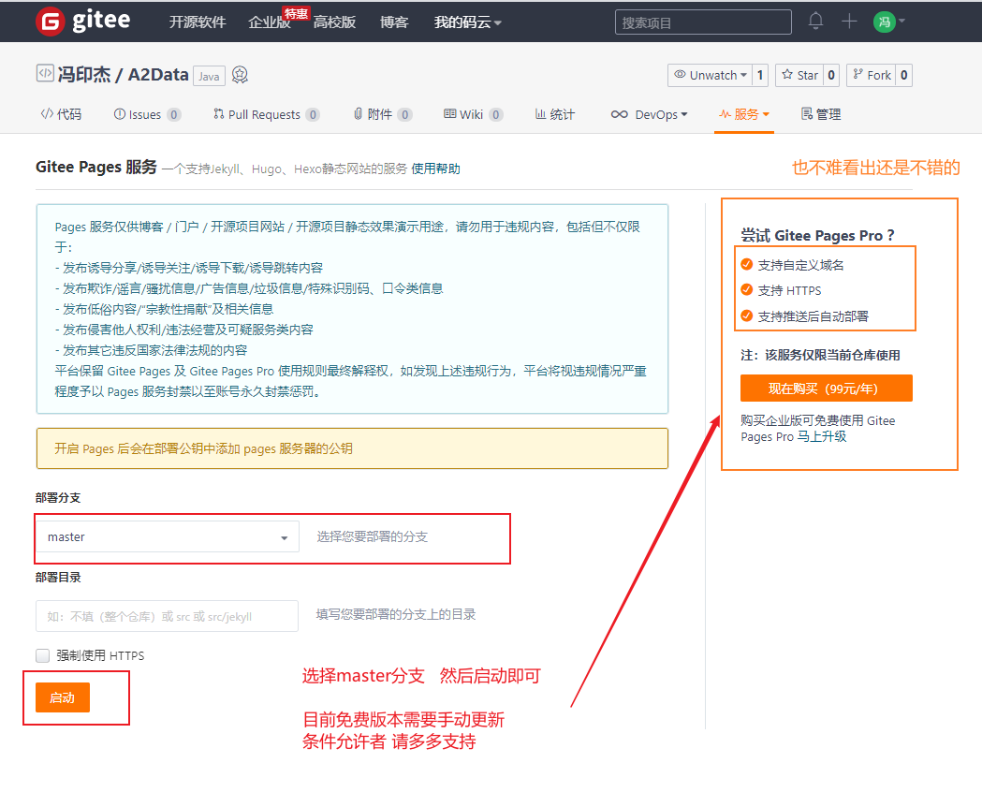
Task: Open the 使用帮助 link
Action: [435, 169]
